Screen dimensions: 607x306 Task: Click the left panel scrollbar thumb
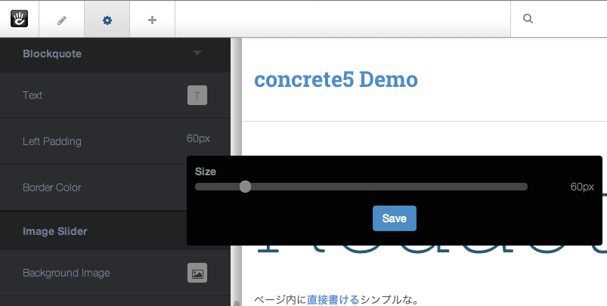pyautogui.click(x=236, y=304)
